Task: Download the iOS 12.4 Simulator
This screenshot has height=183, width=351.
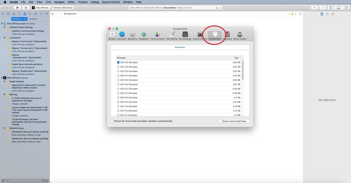Action: (x=118, y=84)
